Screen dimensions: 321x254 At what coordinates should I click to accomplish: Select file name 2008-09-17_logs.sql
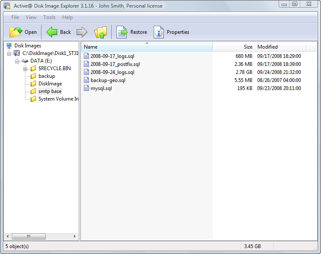(x=112, y=56)
